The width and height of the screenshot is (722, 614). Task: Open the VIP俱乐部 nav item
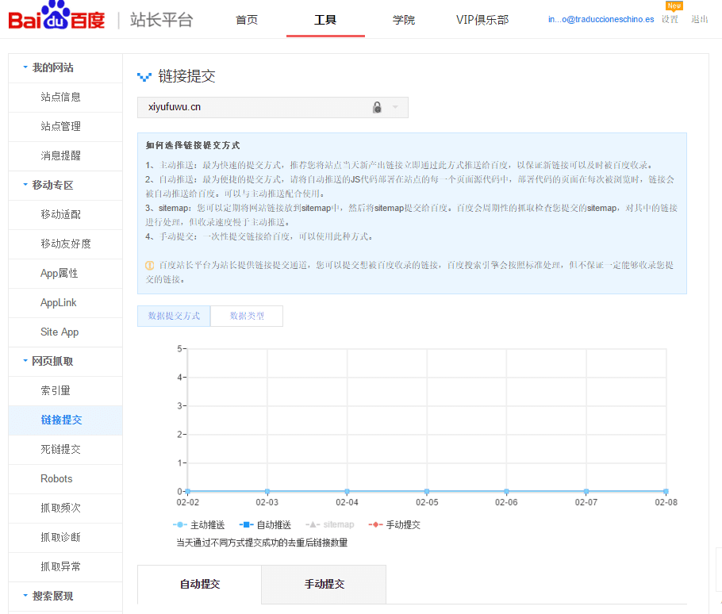click(482, 20)
